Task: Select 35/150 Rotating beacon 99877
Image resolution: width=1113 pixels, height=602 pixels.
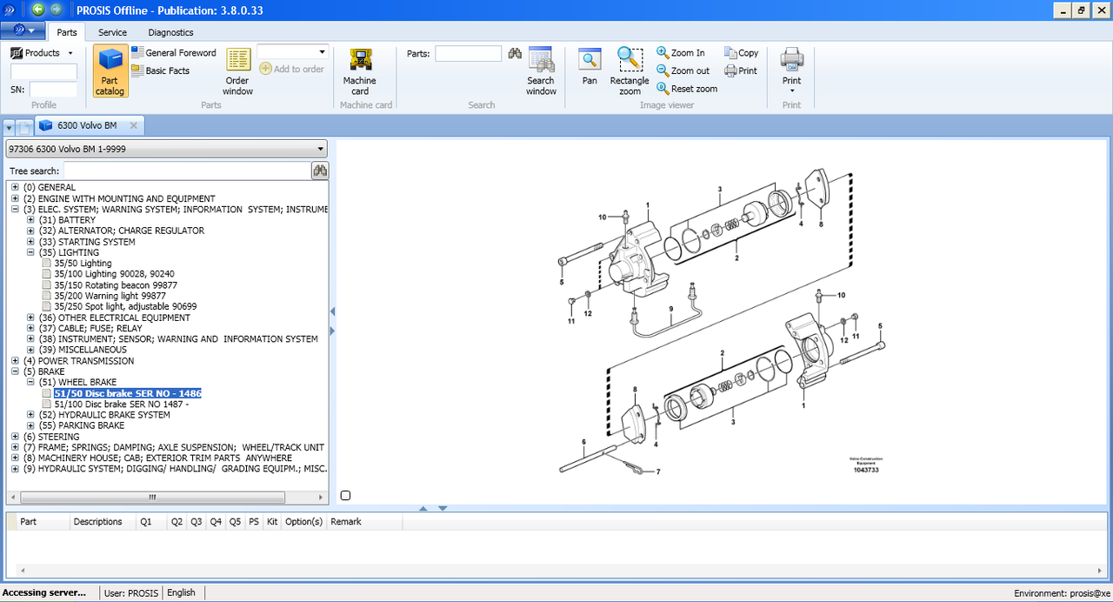Action: [x=116, y=284]
